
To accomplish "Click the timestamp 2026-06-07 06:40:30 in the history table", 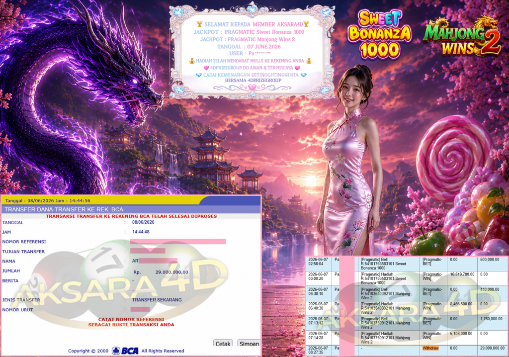I will tap(319, 306).
